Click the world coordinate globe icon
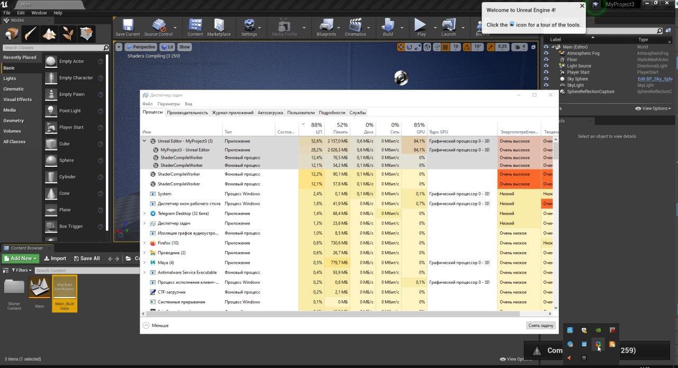This screenshot has height=368, width=678. tap(428, 47)
